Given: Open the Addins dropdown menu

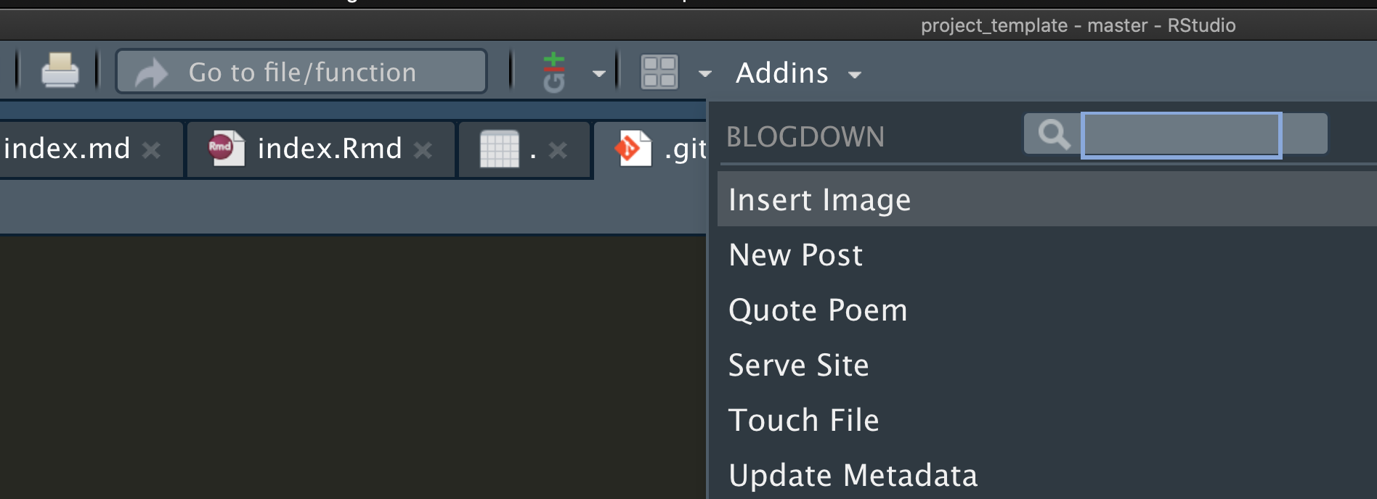Looking at the screenshot, I should tap(797, 73).
